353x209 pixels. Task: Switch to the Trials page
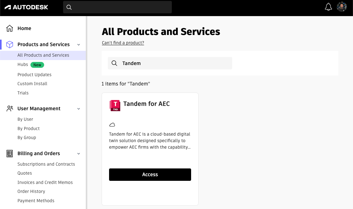click(23, 93)
